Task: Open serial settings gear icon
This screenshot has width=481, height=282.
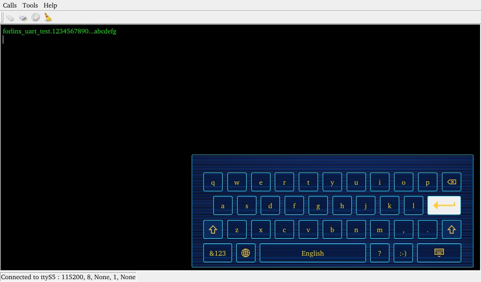Action: coord(36,17)
